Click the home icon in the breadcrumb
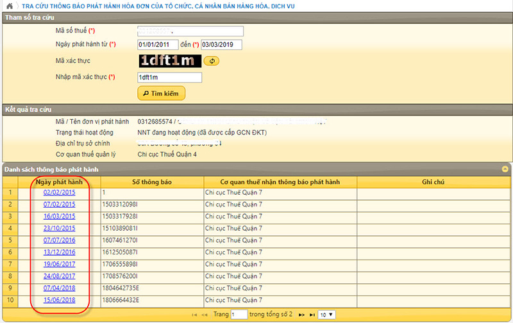The width and height of the screenshot is (513, 323). coord(10,5)
